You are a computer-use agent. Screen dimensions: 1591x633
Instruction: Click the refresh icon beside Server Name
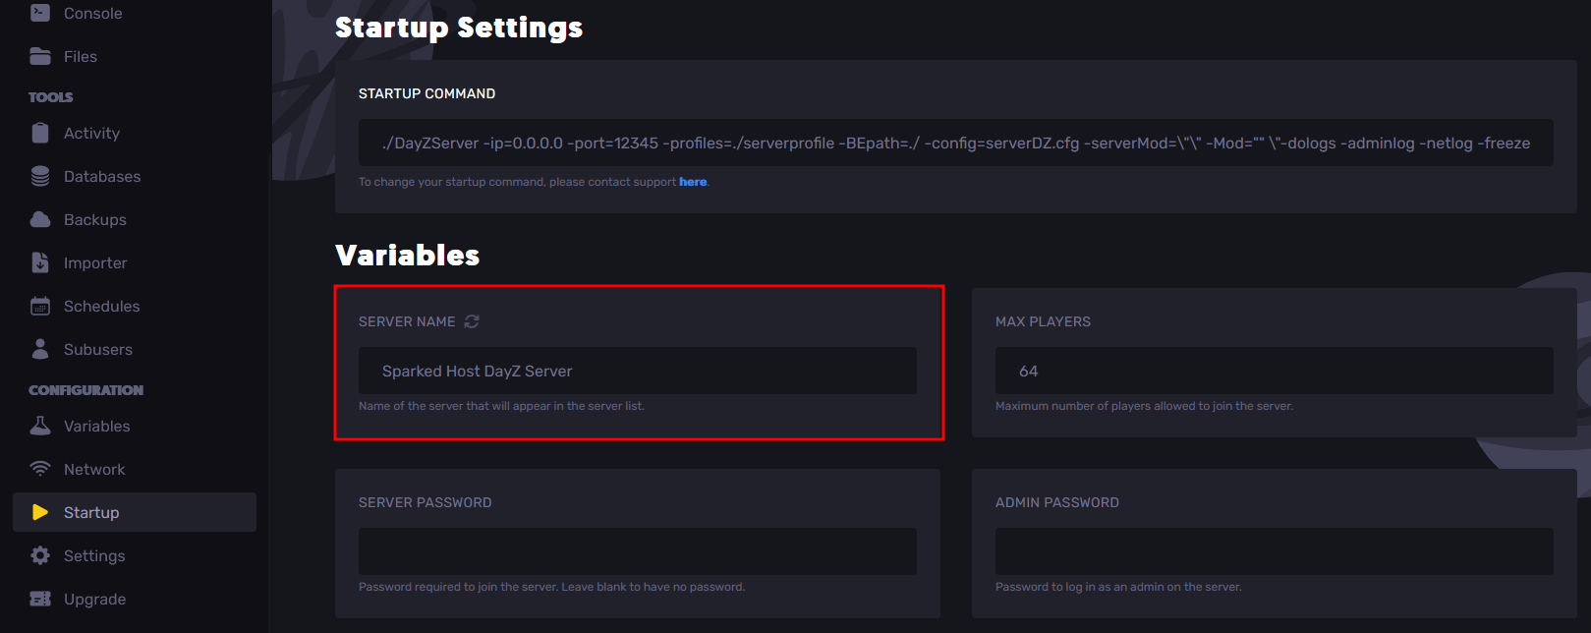(472, 321)
